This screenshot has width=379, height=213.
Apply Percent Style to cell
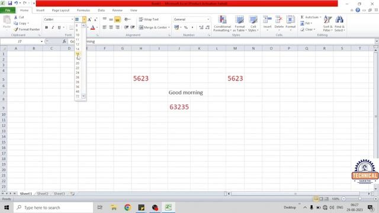[185, 27]
